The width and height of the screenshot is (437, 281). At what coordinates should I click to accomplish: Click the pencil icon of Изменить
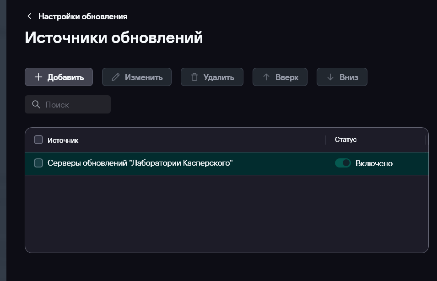pyautogui.click(x=116, y=77)
